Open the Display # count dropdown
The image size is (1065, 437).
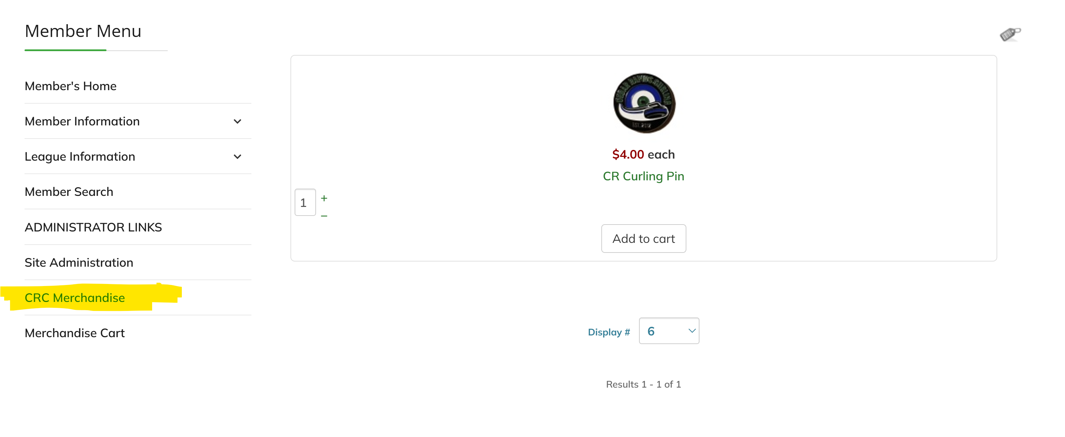pyautogui.click(x=668, y=331)
